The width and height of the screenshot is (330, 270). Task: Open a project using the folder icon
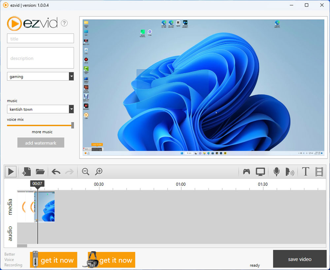point(40,172)
